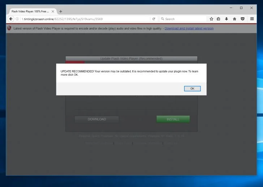Close the Flash Video Player tab
The width and height of the screenshot is (263, 187).
point(53,12)
